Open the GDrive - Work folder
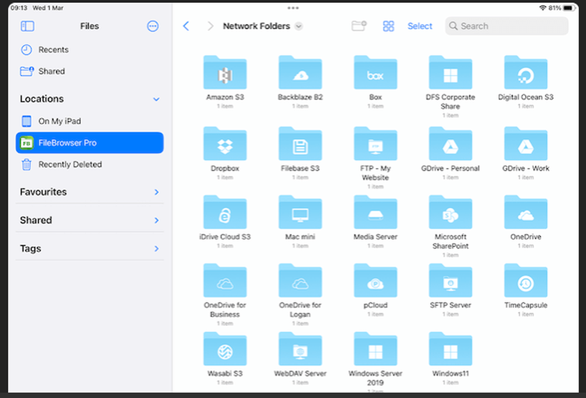This screenshot has width=586, height=398. point(526,144)
